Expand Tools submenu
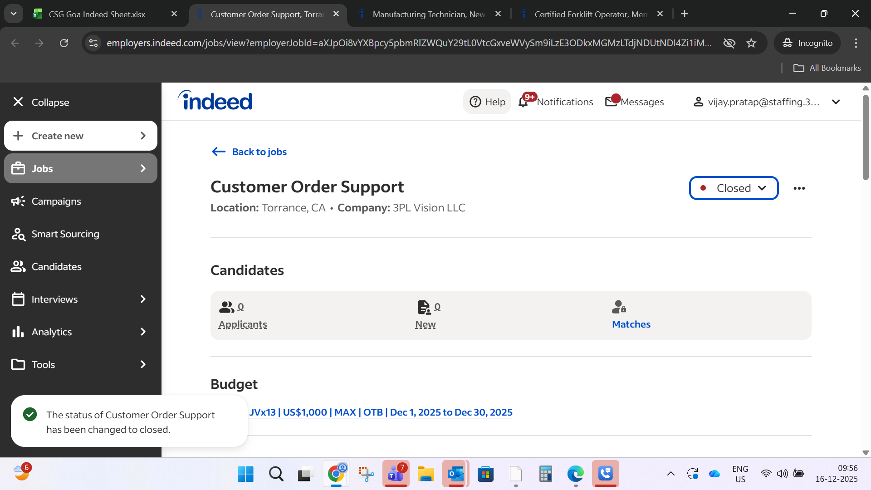This screenshot has width=871, height=490. [x=81, y=364]
